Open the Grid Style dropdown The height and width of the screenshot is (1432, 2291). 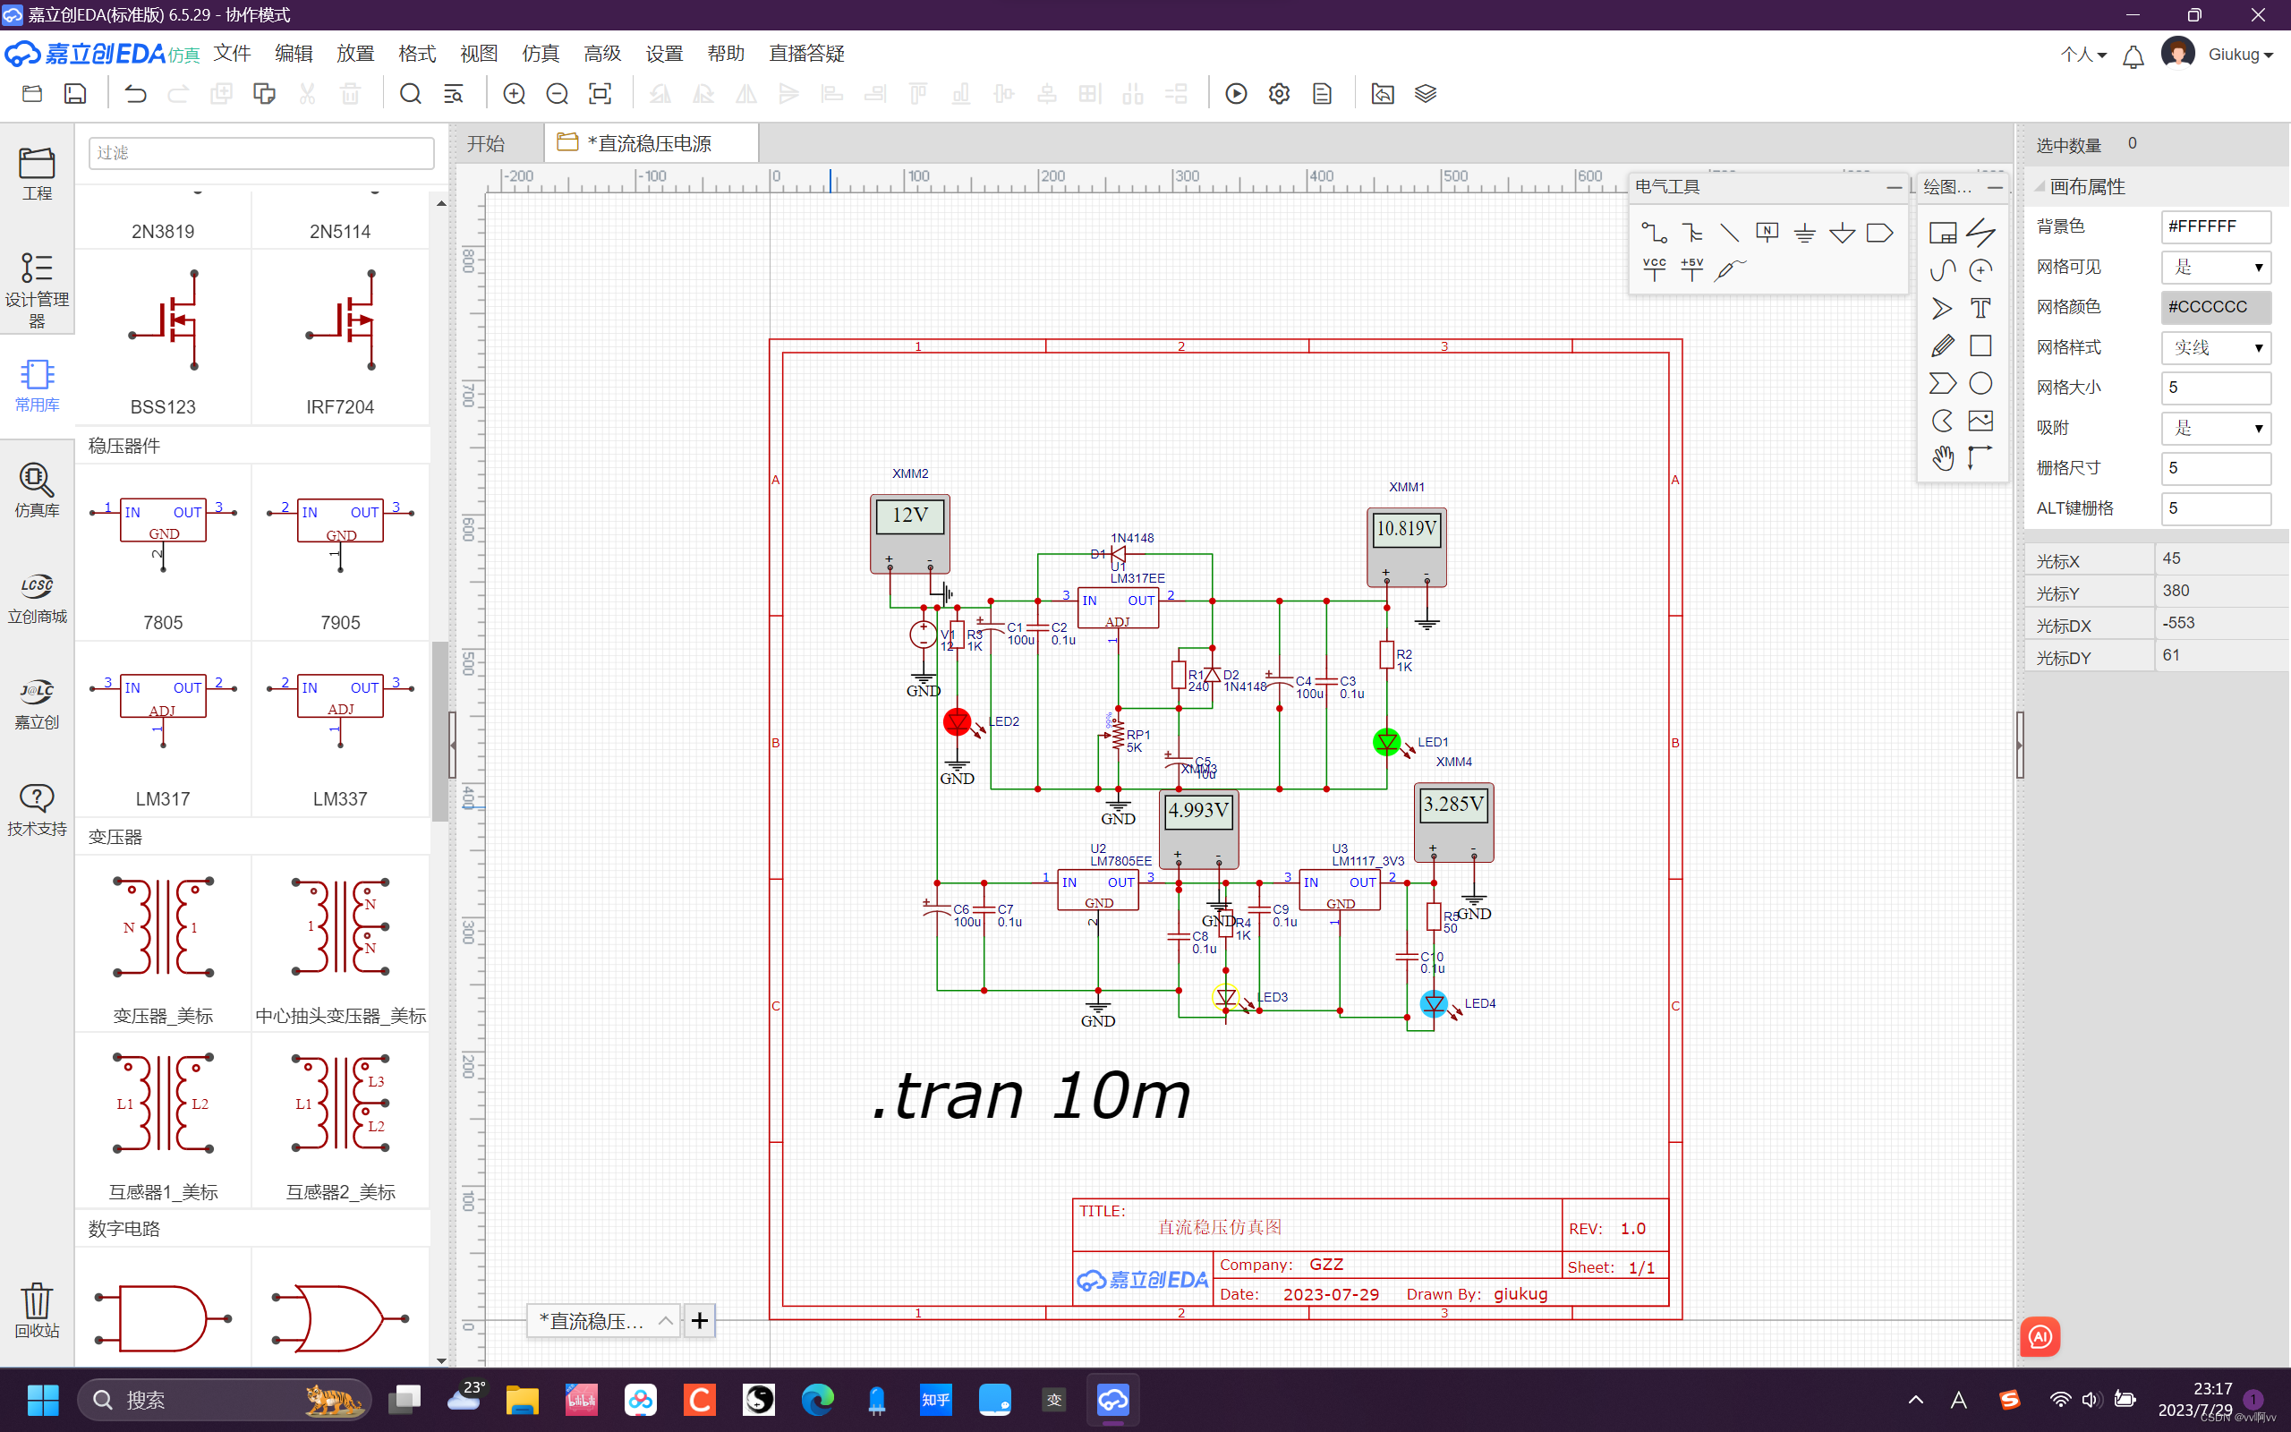click(2215, 347)
